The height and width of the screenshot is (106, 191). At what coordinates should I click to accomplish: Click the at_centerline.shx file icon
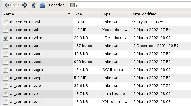pos(5,86)
